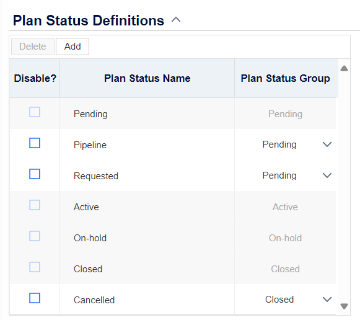Edit the Cancelled status name field

click(147, 300)
